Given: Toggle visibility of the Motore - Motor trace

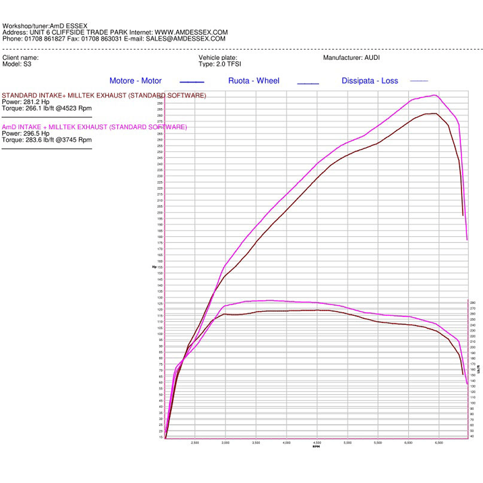Looking at the screenshot, I should point(136,81).
